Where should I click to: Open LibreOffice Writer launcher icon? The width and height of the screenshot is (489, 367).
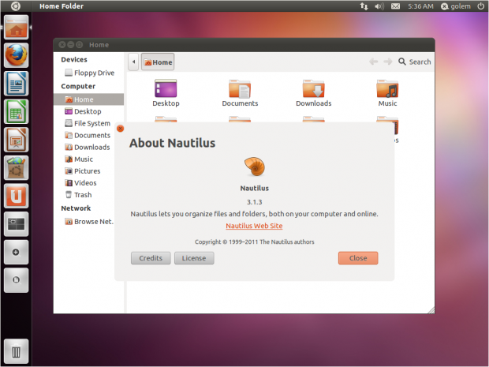click(x=17, y=84)
